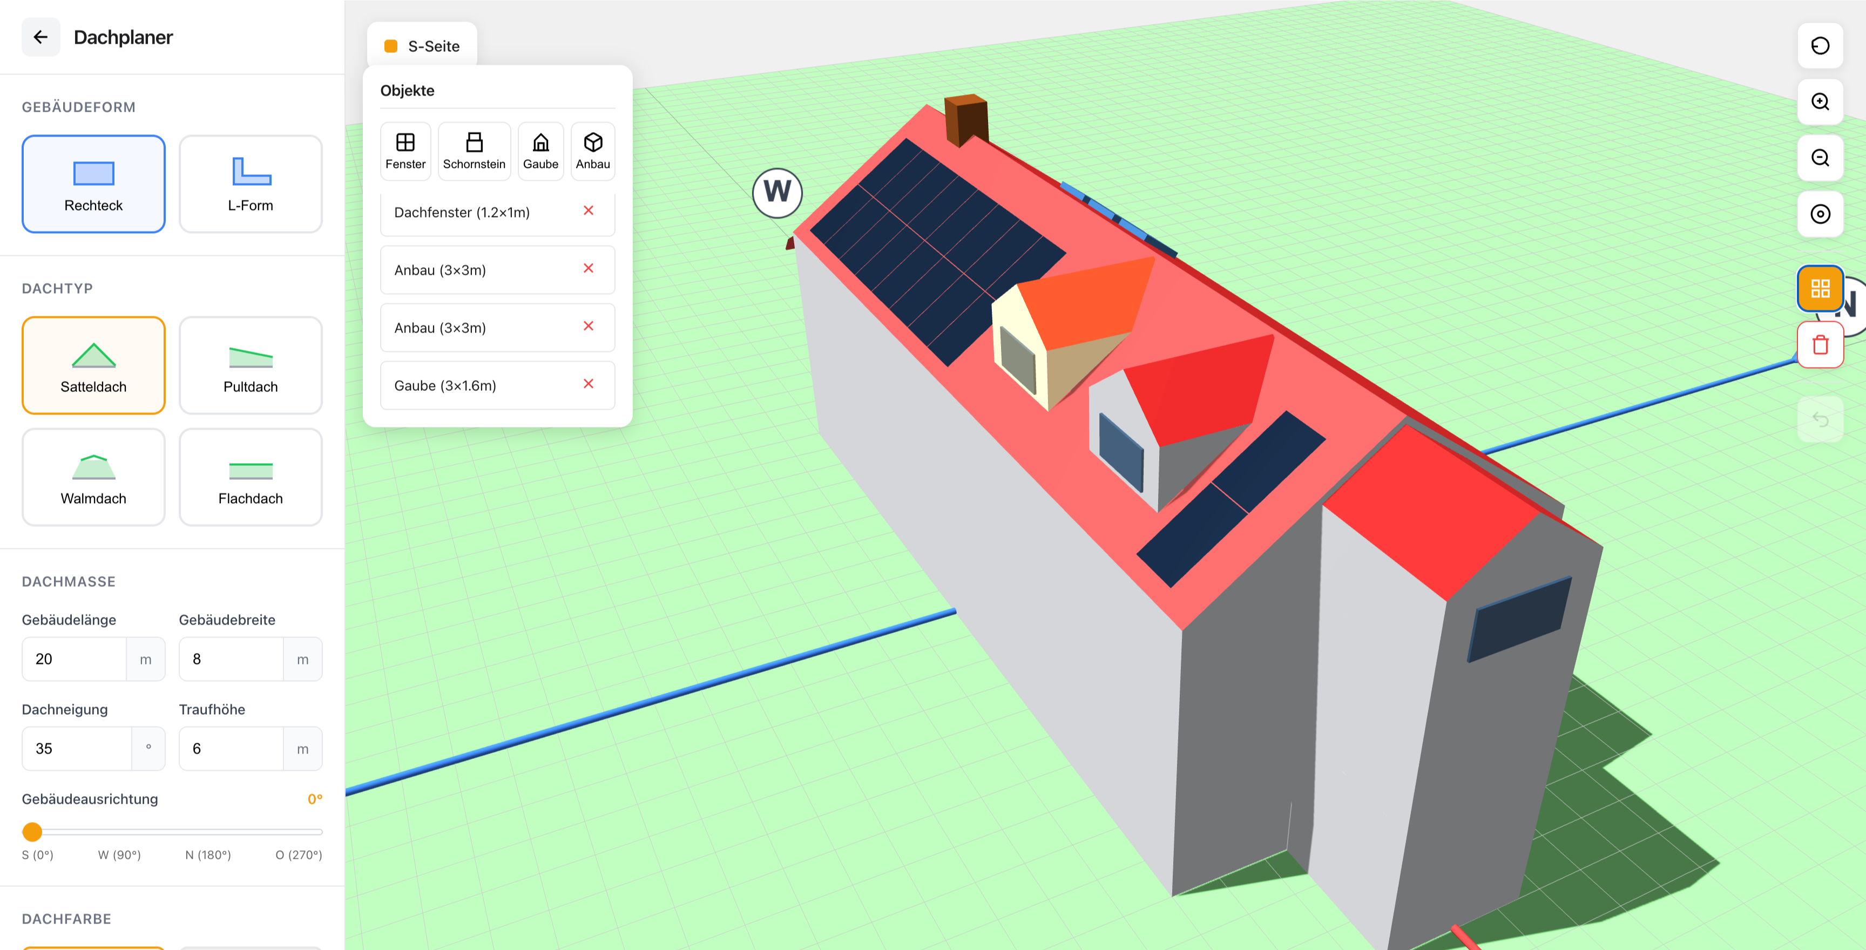1866x950 pixels.
Task: Reset the view rotation
Action: (x=1820, y=46)
